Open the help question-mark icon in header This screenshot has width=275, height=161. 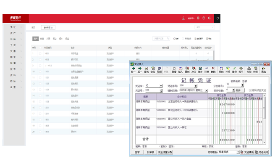204,18
